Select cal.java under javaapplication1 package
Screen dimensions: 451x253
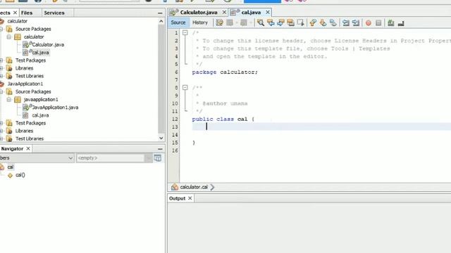click(x=40, y=115)
